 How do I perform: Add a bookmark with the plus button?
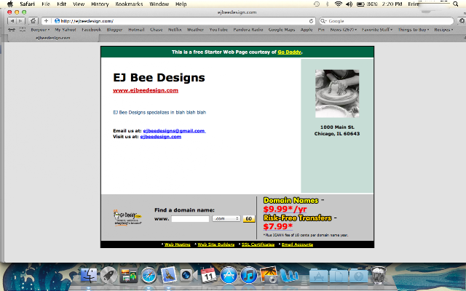coord(46,21)
